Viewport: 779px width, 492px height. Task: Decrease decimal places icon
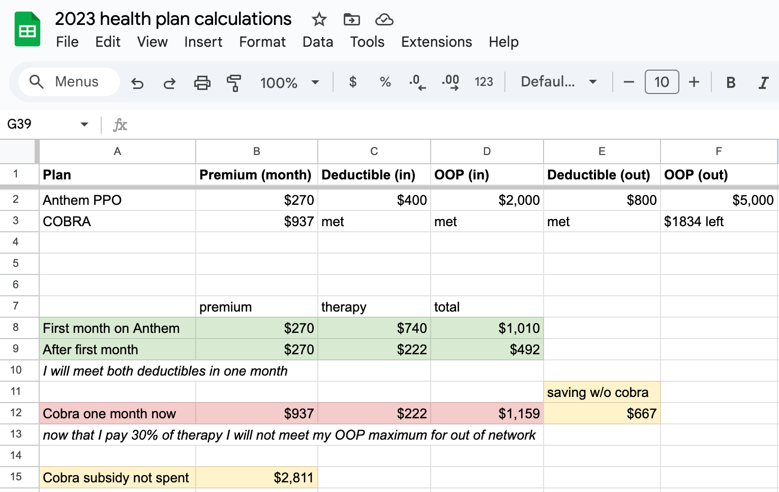pos(417,82)
